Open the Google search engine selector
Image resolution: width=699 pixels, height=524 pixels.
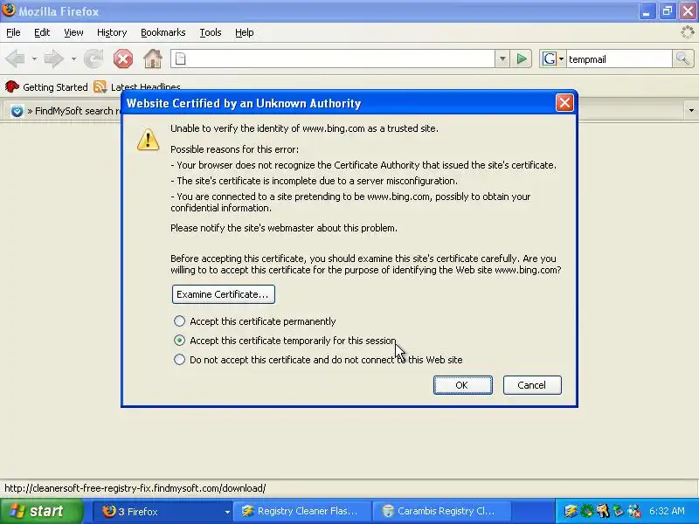pos(553,59)
